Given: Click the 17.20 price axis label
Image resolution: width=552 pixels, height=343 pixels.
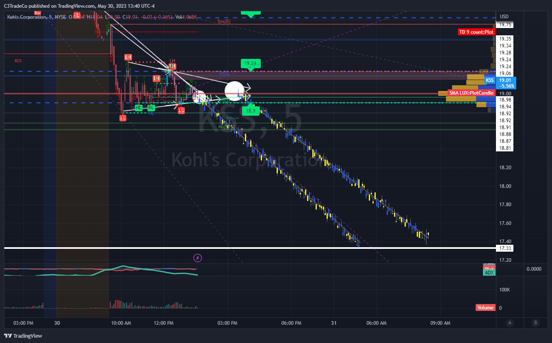Looking at the screenshot, I should 505,260.
